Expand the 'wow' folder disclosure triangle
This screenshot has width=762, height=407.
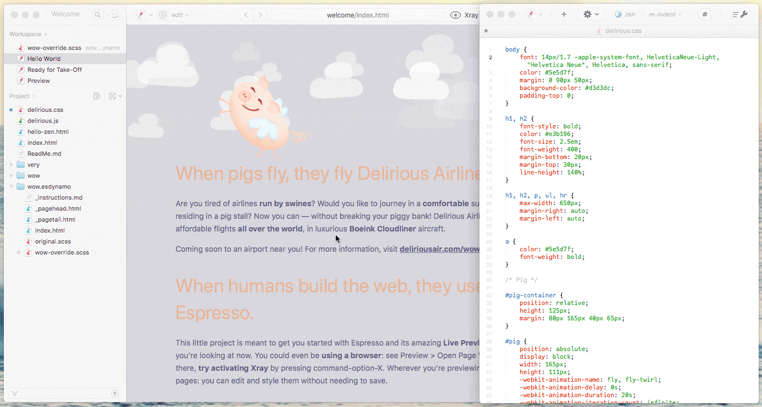click(12, 176)
